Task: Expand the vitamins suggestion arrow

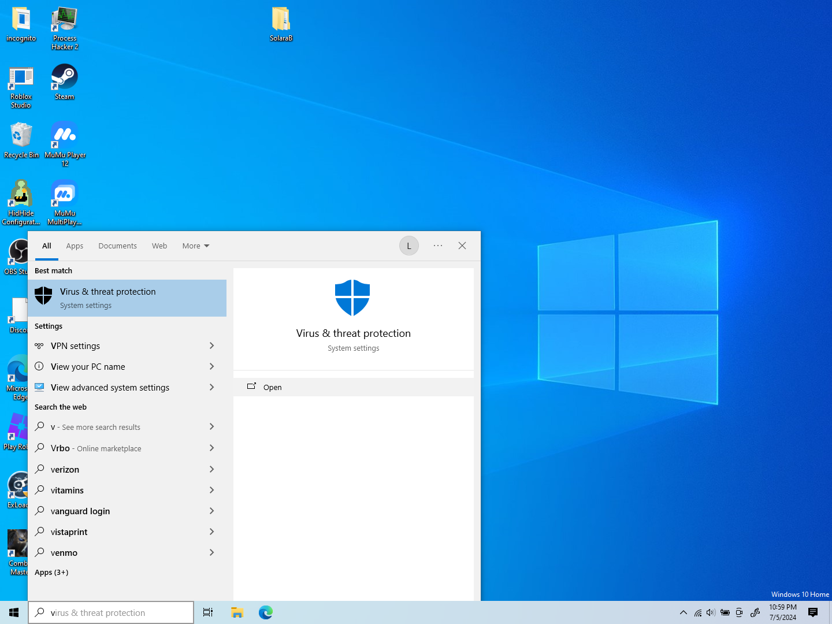Action: pyautogui.click(x=212, y=490)
